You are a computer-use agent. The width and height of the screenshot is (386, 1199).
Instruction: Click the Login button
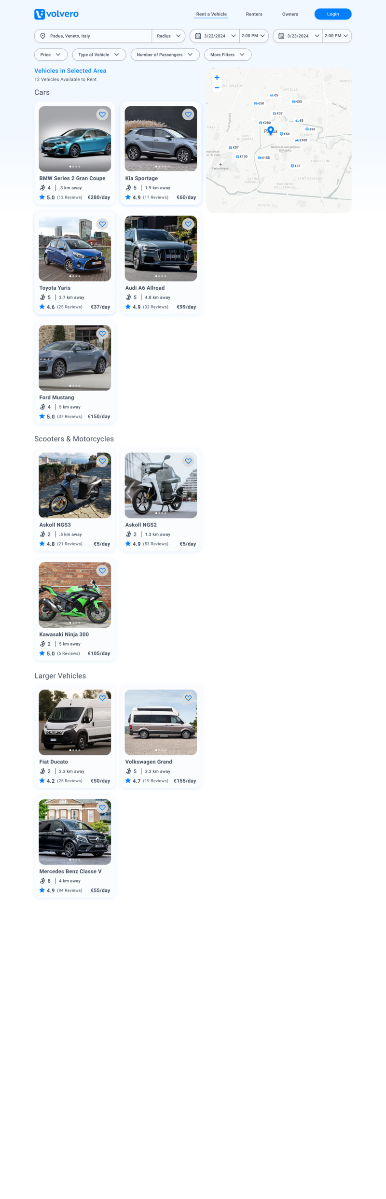(333, 14)
